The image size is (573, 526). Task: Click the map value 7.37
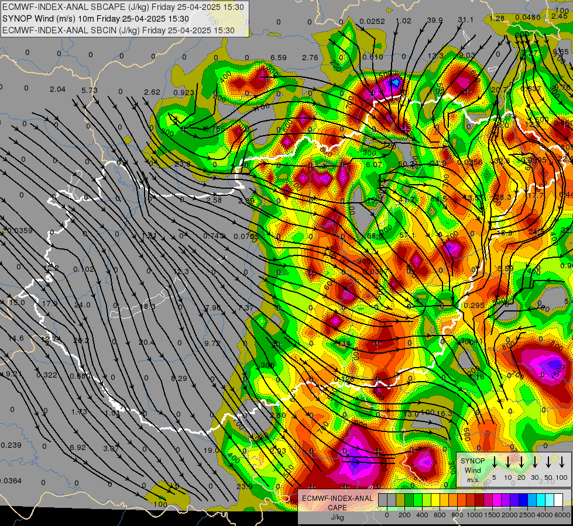tap(246, 308)
